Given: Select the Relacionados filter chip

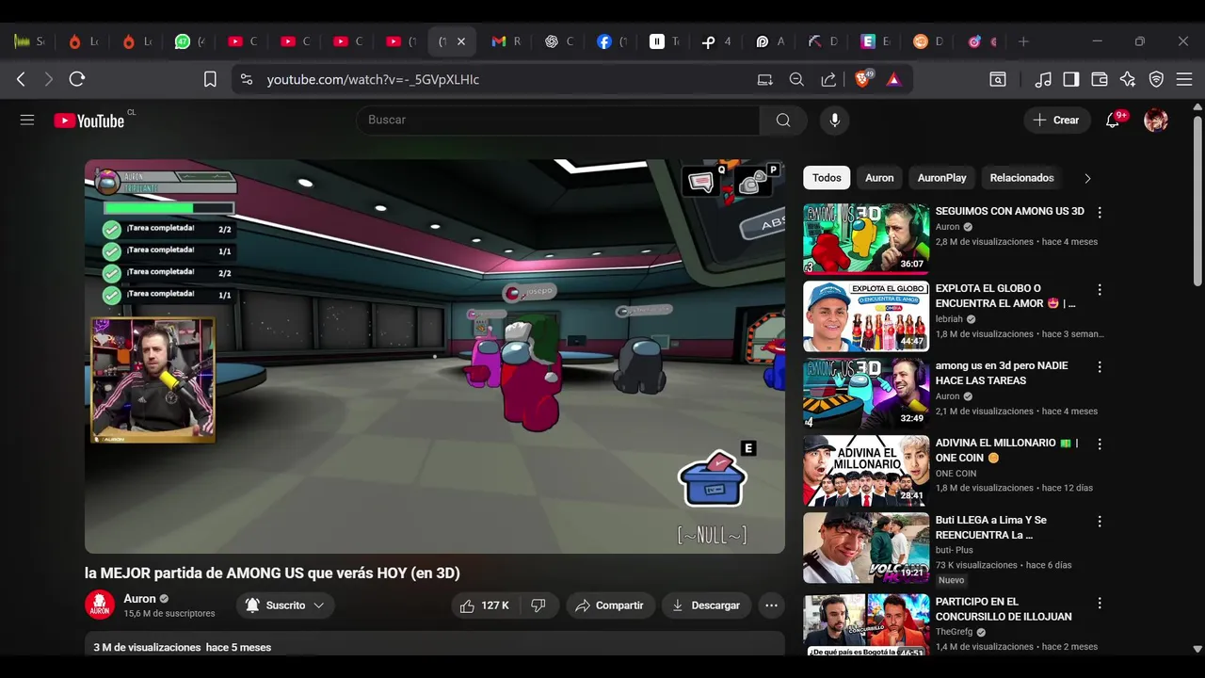Looking at the screenshot, I should (x=1021, y=178).
